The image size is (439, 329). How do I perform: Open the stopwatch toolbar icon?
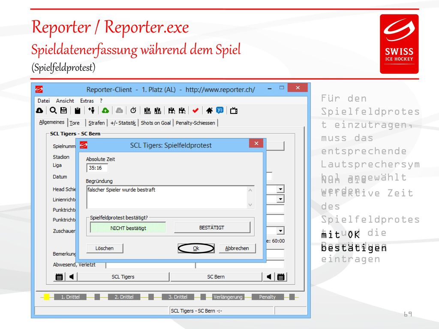[133, 111]
